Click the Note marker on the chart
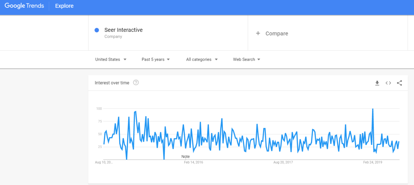 click(x=185, y=157)
